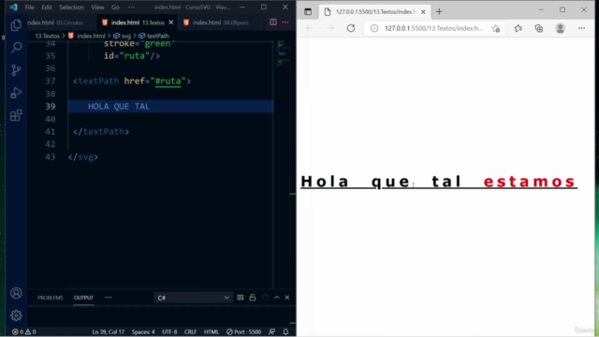
Task: View site information icon in address bar
Action: [x=374, y=28]
